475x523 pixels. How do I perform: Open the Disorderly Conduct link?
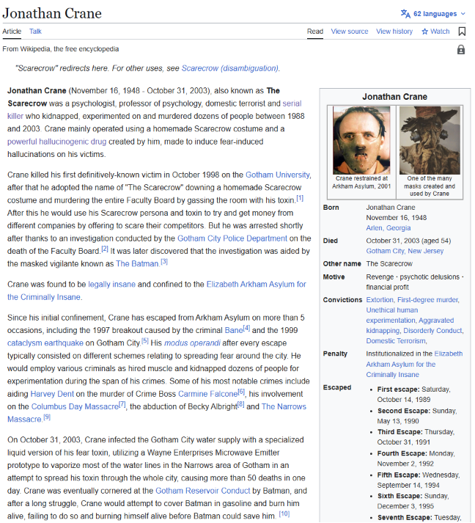(x=432, y=331)
